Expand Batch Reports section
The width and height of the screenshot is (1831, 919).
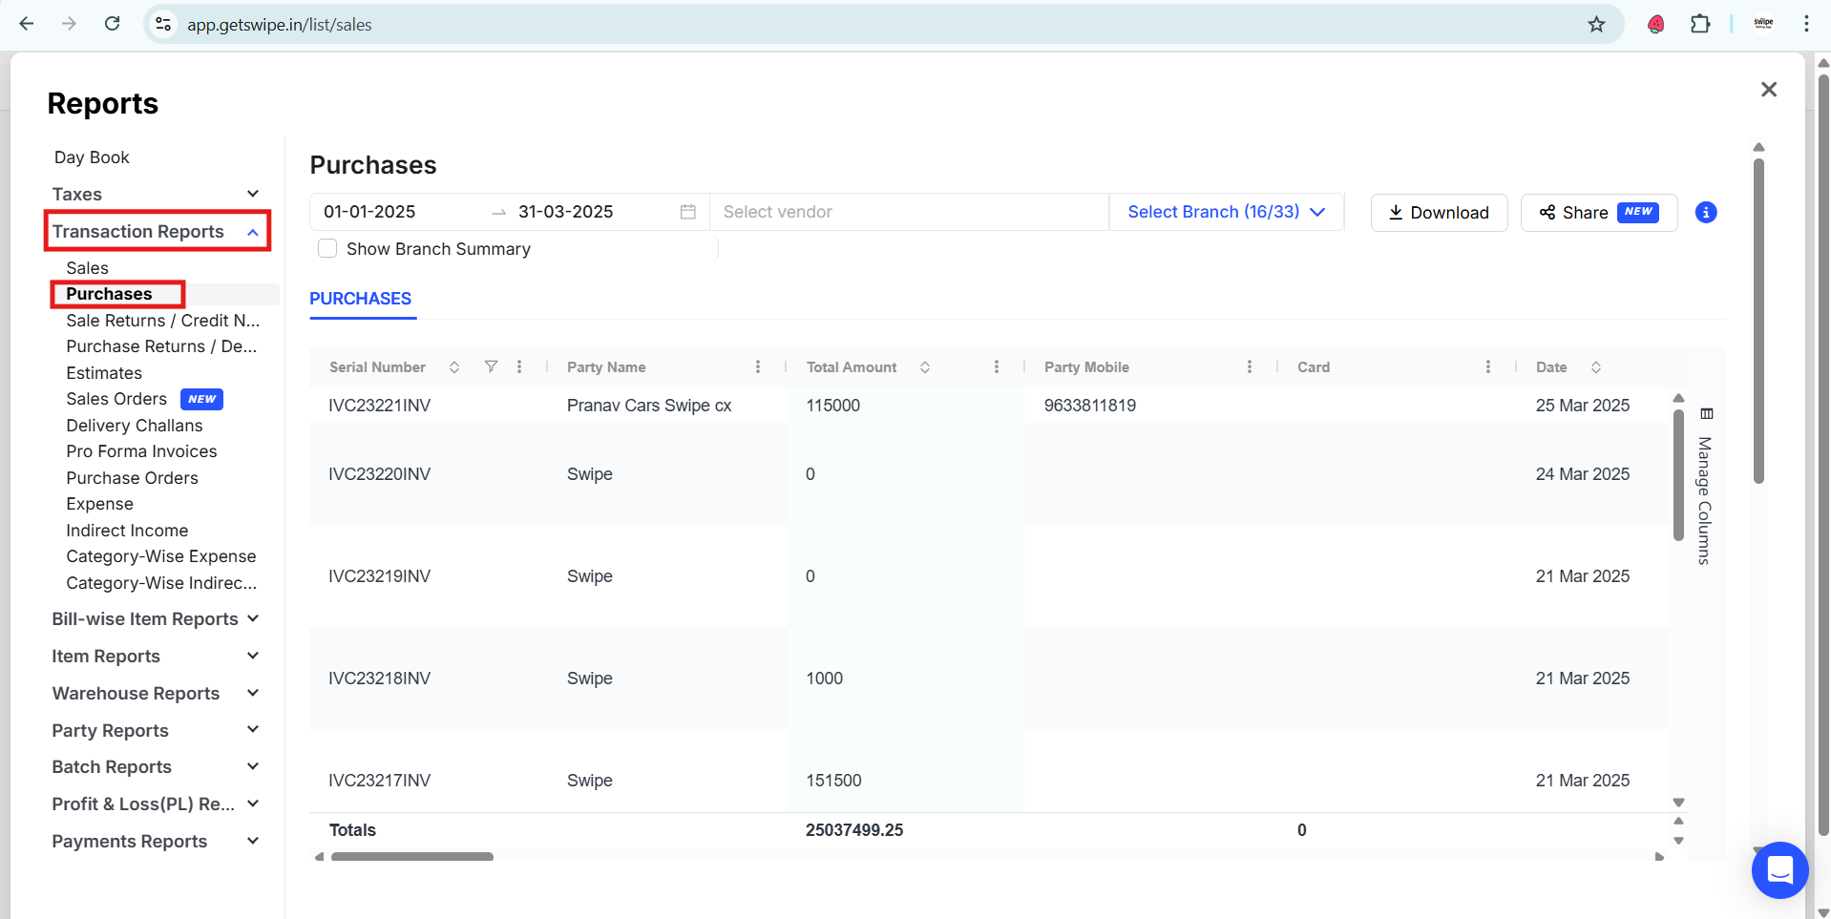point(156,766)
